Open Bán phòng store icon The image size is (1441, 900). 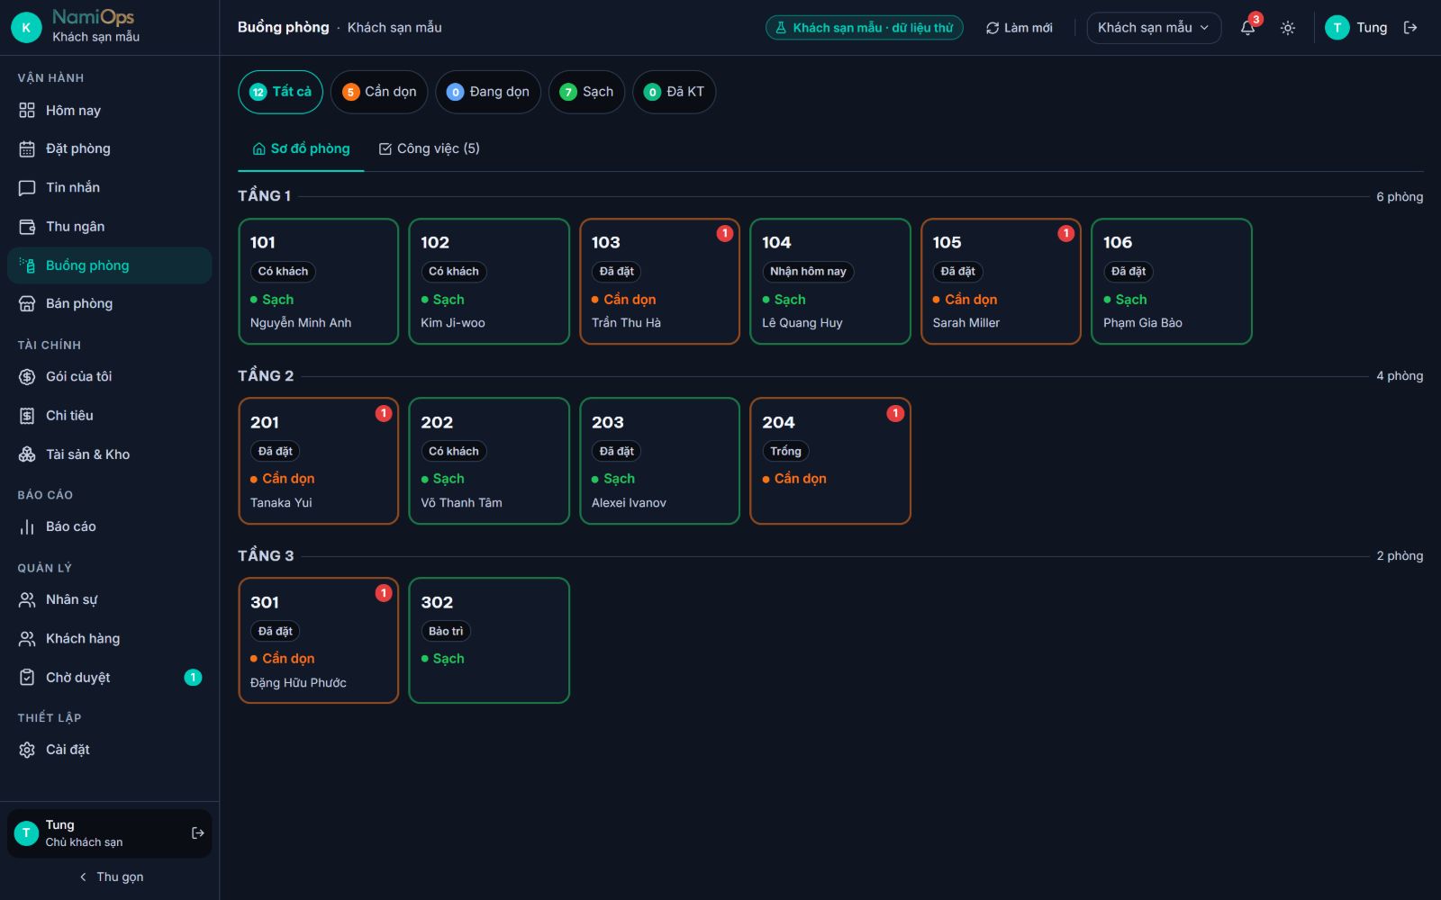[27, 304]
